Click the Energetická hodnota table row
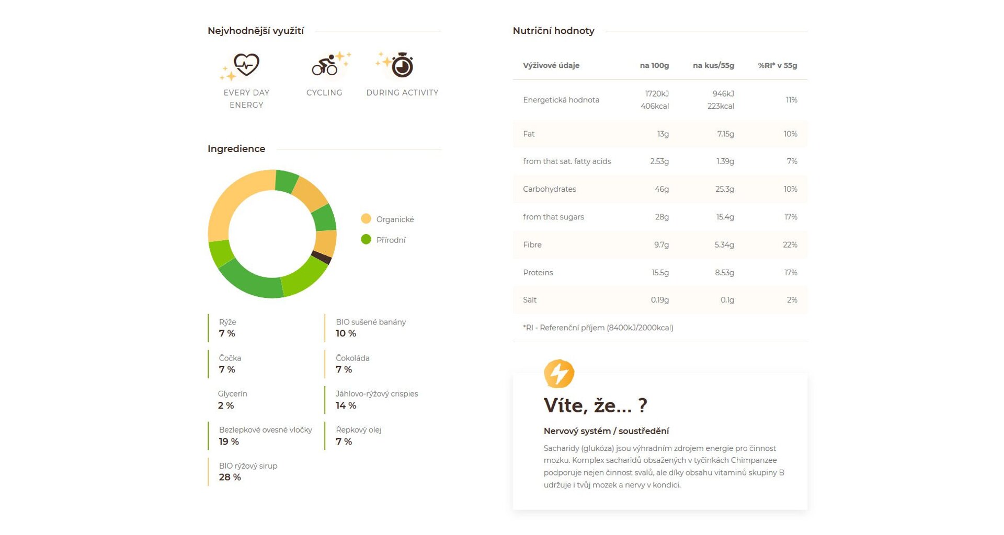 pyautogui.click(x=660, y=100)
